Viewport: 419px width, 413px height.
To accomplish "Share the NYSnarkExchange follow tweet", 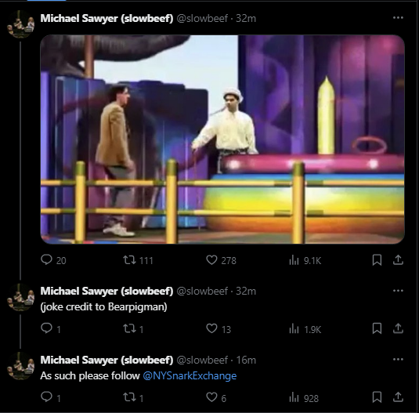I will 398,397.
